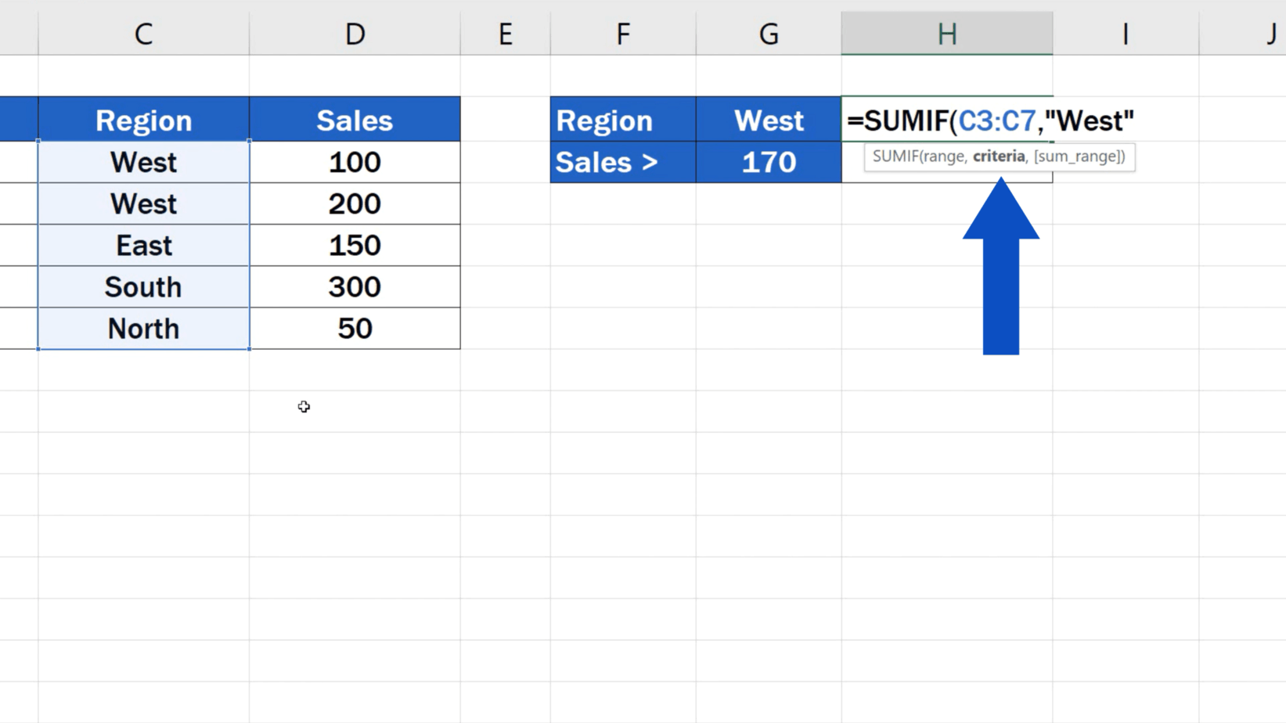Viewport: 1286px width, 723px height.
Task: Click the Region table header cell
Action: click(x=143, y=120)
